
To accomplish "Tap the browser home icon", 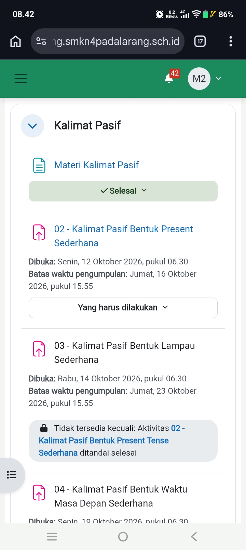I will click(16, 41).
